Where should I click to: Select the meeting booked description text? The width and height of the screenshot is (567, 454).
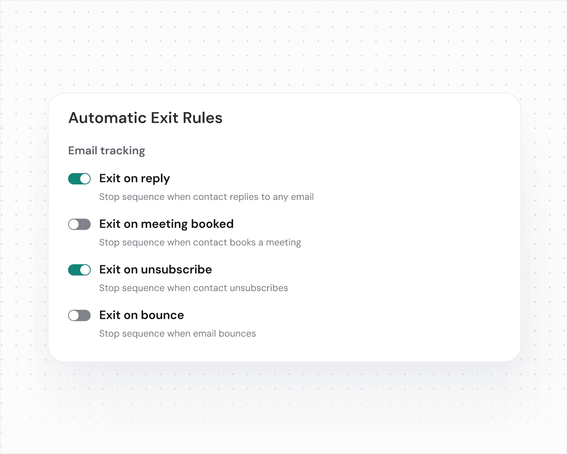point(200,243)
